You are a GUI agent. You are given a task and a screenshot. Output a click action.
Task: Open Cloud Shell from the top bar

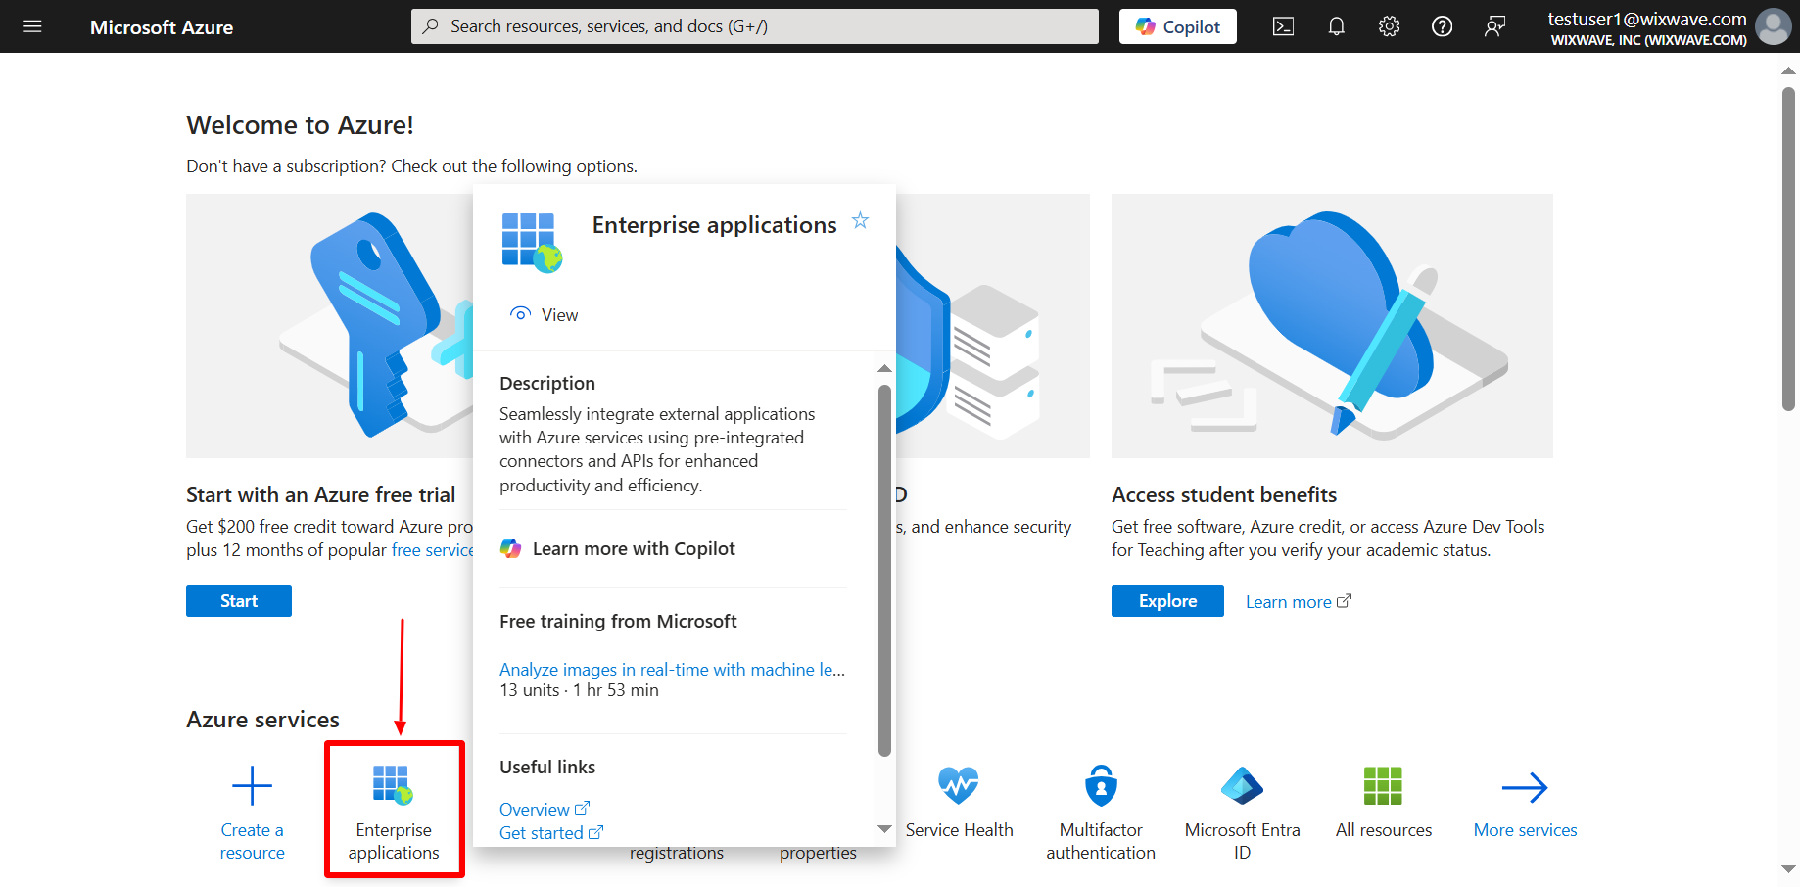[1283, 26]
